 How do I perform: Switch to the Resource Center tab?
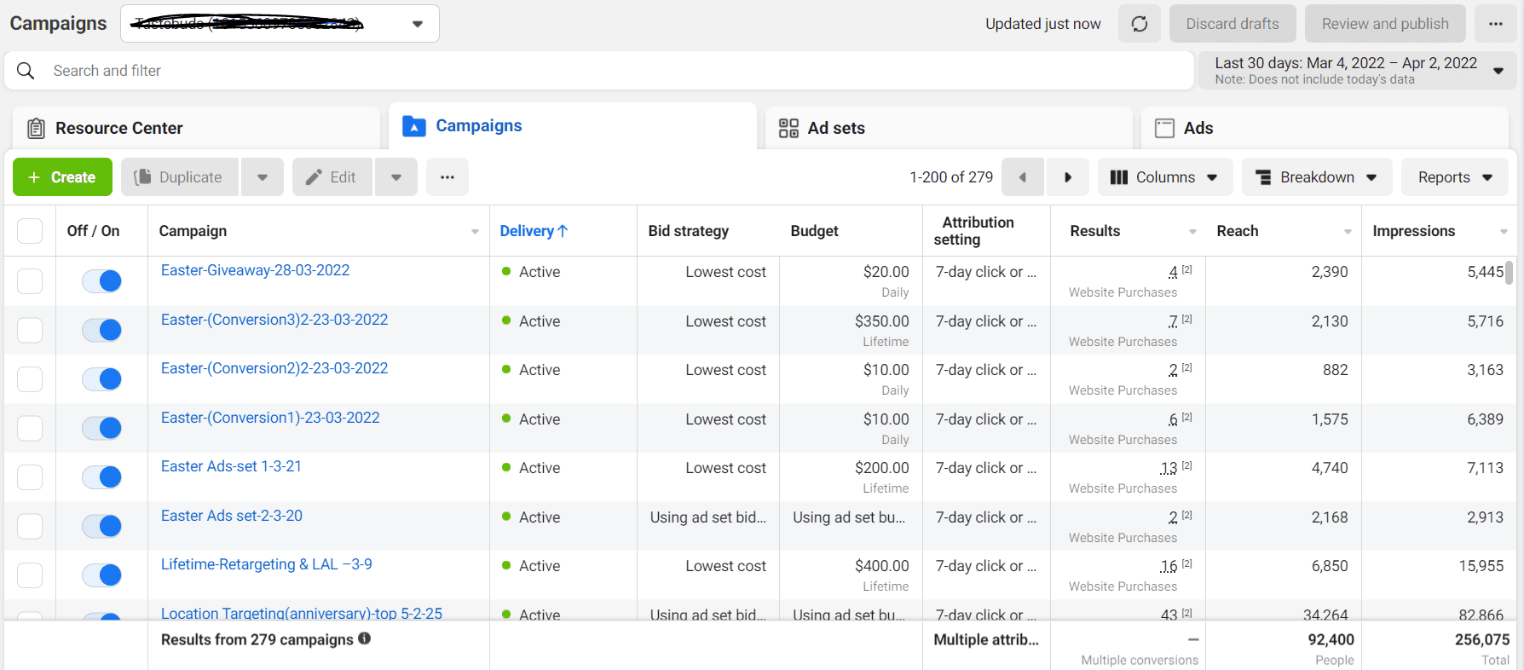click(196, 128)
